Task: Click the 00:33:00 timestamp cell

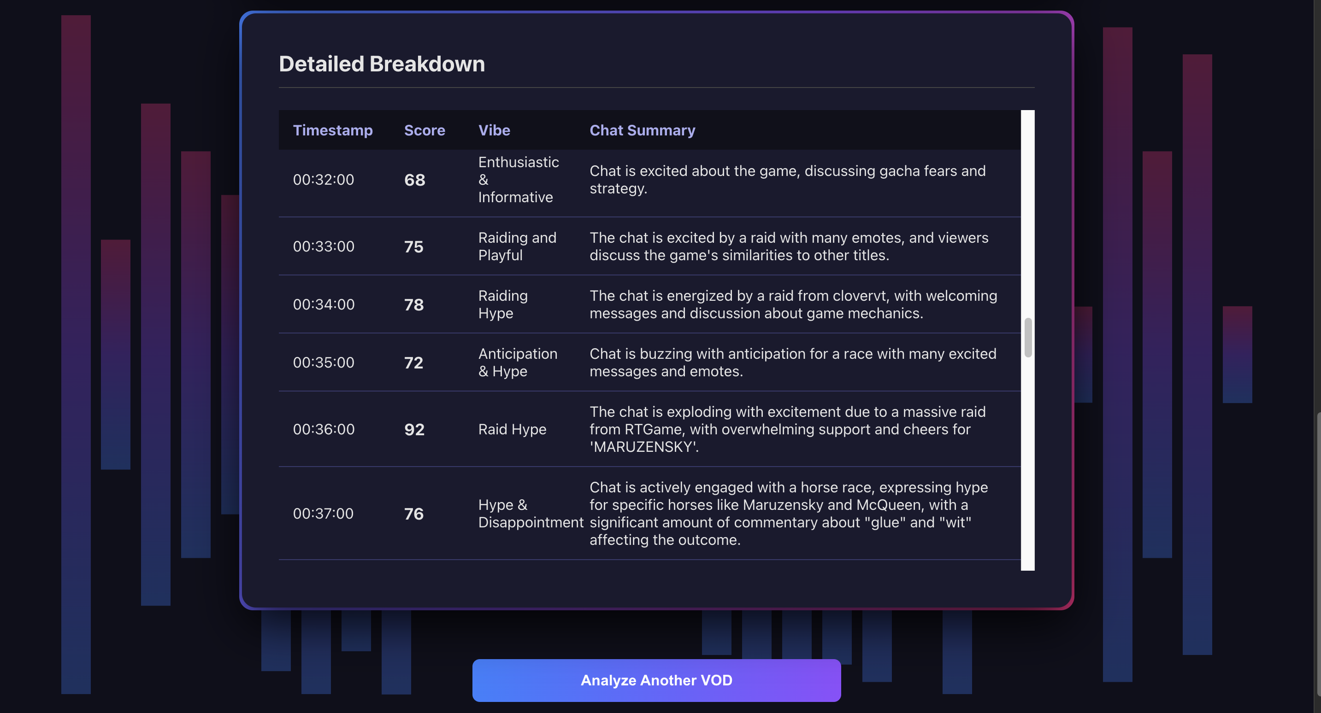Action: (x=323, y=246)
